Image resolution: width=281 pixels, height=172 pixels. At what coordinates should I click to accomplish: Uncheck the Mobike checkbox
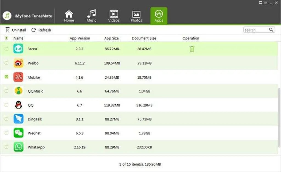click(7, 77)
